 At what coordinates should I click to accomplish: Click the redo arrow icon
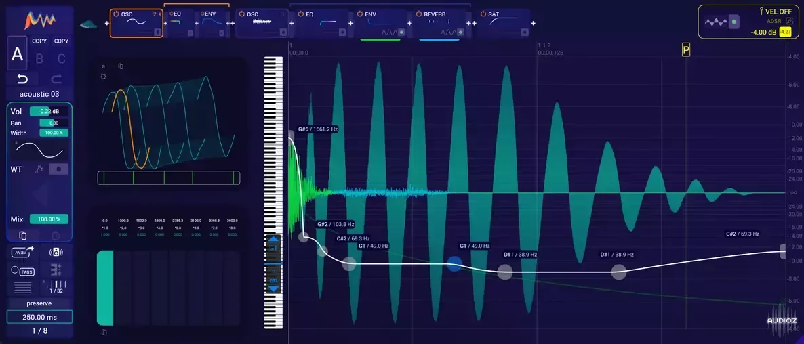(x=57, y=79)
